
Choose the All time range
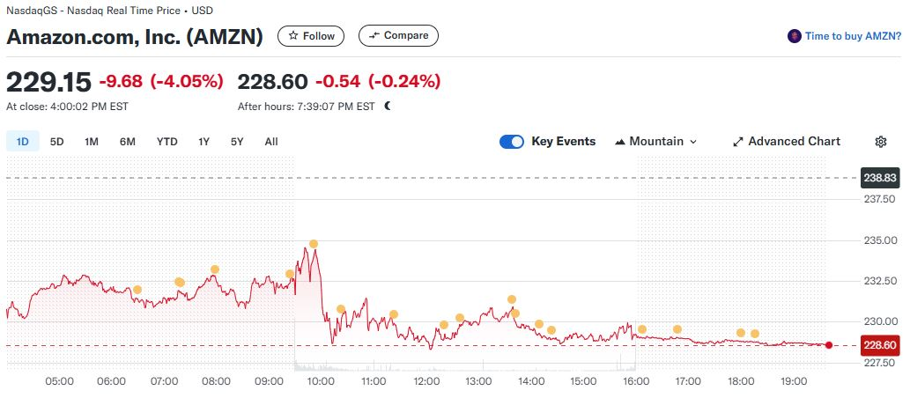[271, 142]
